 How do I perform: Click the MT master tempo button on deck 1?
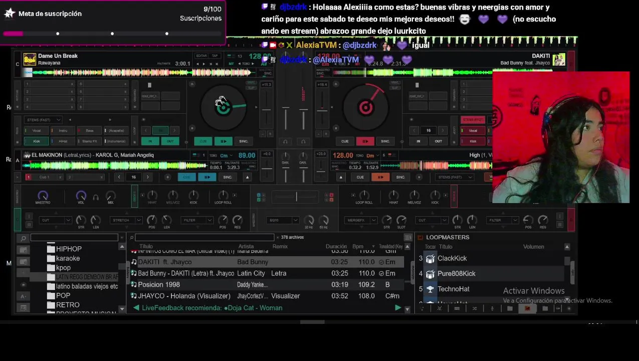click(232, 64)
